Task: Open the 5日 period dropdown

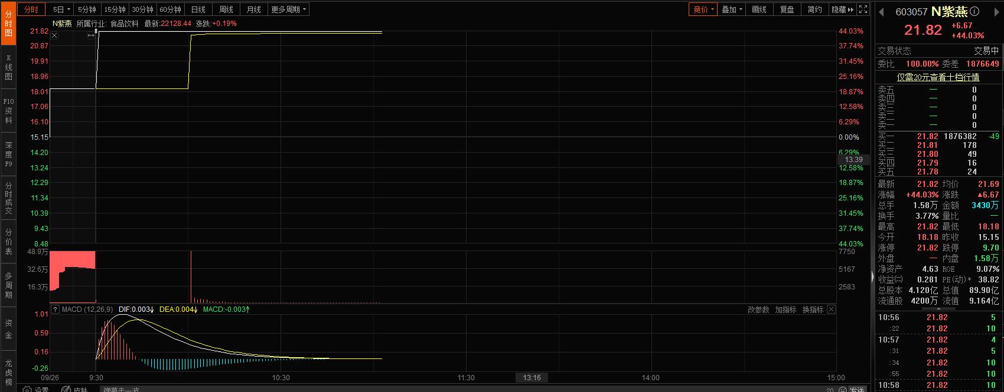Action: tap(61, 9)
